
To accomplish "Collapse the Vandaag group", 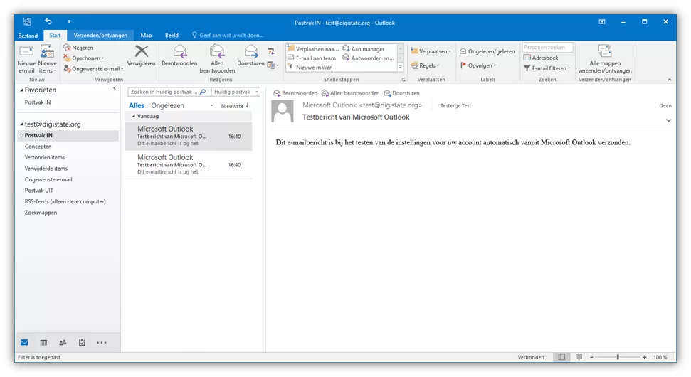I will pyautogui.click(x=134, y=116).
